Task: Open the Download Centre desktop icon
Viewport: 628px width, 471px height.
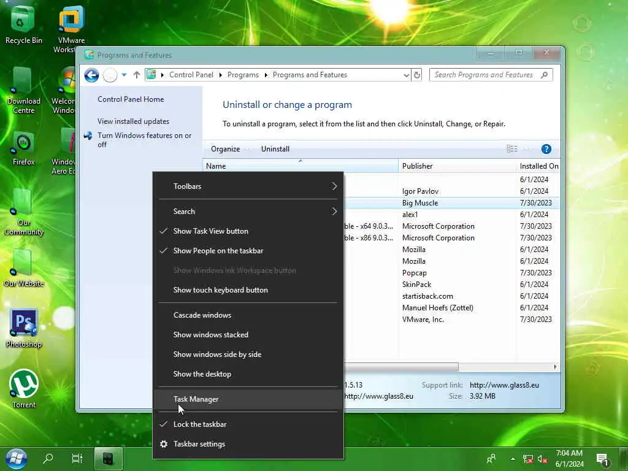Action: tap(23, 91)
